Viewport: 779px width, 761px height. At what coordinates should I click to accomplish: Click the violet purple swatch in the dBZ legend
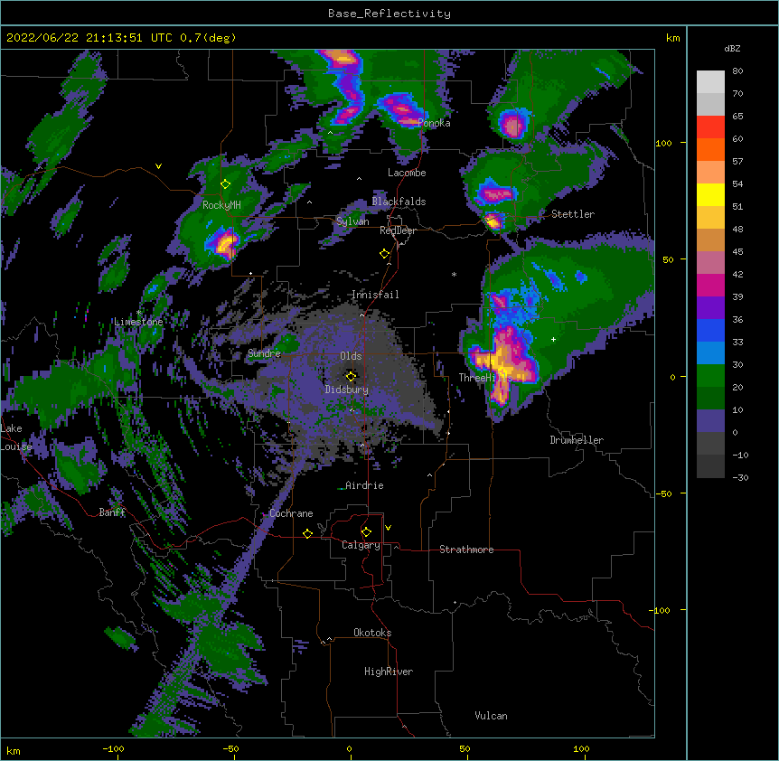coord(710,308)
